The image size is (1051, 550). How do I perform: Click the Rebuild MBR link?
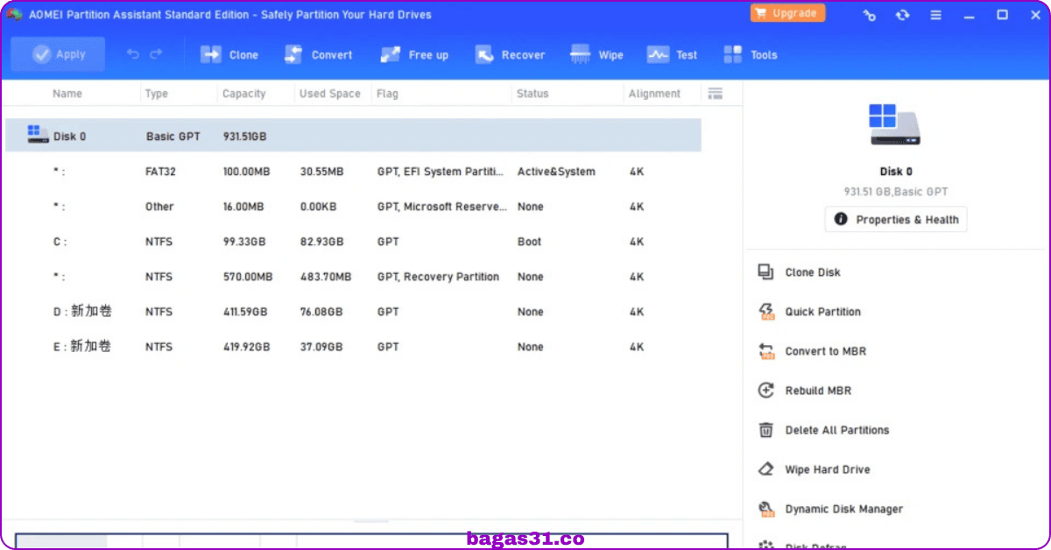(818, 391)
